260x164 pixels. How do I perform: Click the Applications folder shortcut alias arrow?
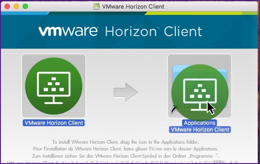174,109
